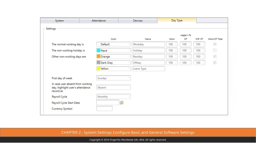
Task: Click the 'First day of week' label
Action: point(62,78)
